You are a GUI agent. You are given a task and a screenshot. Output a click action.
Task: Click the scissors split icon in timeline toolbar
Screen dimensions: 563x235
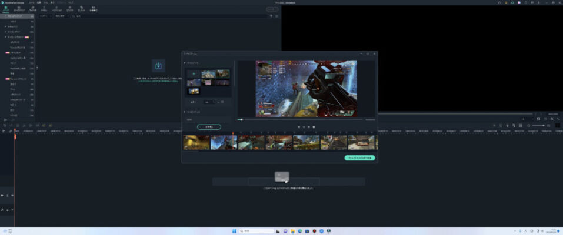[x=24, y=125]
